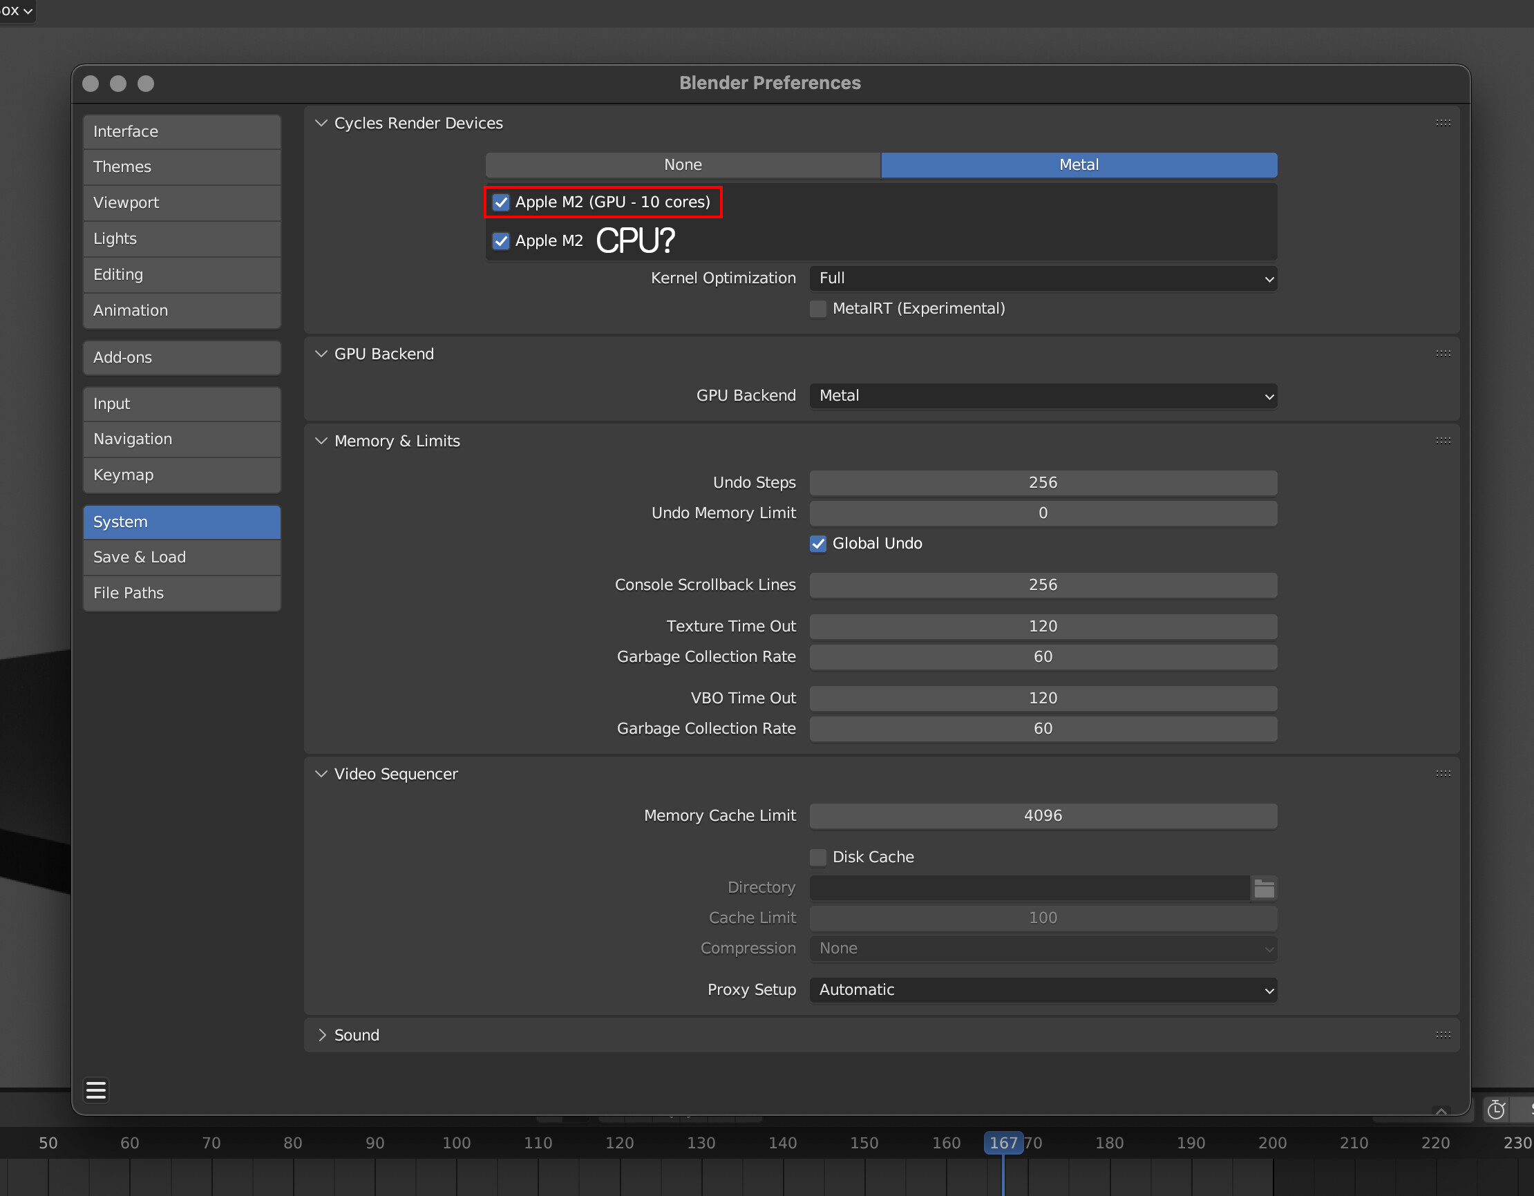Click the frame 167 playhead marker
This screenshot has width=1534, height=1196.
point(1003,1143)
